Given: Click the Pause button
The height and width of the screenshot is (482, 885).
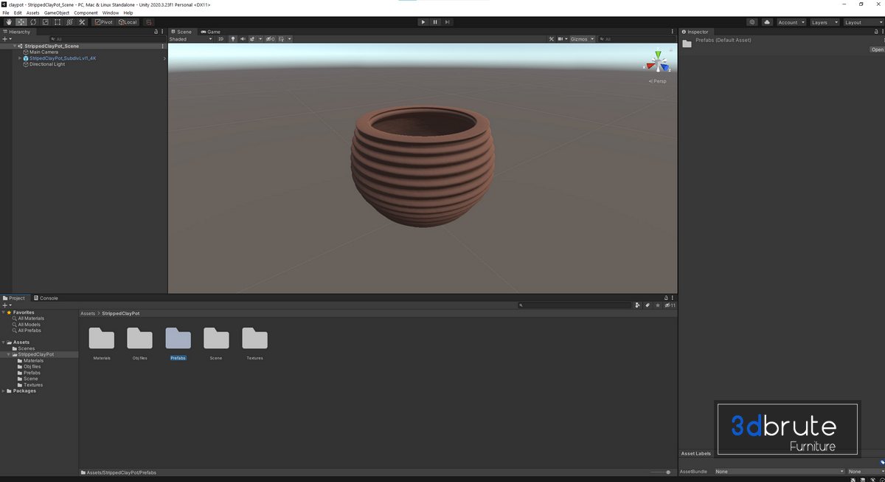Looking at the screenshot, I should [x=435, y=22].
